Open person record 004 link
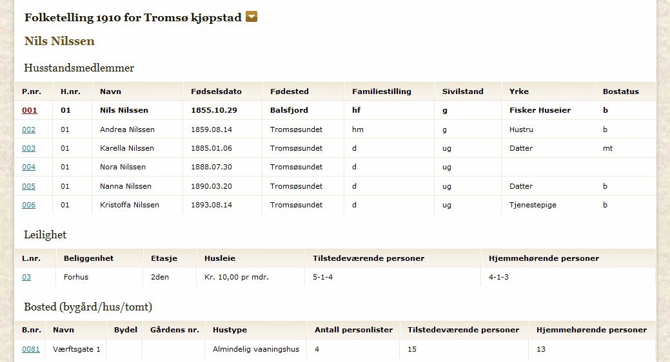Screen dimensions: 670x362 point(28,167)
